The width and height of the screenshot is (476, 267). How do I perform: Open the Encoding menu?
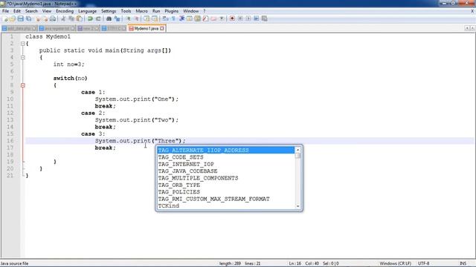coord(65,11)
